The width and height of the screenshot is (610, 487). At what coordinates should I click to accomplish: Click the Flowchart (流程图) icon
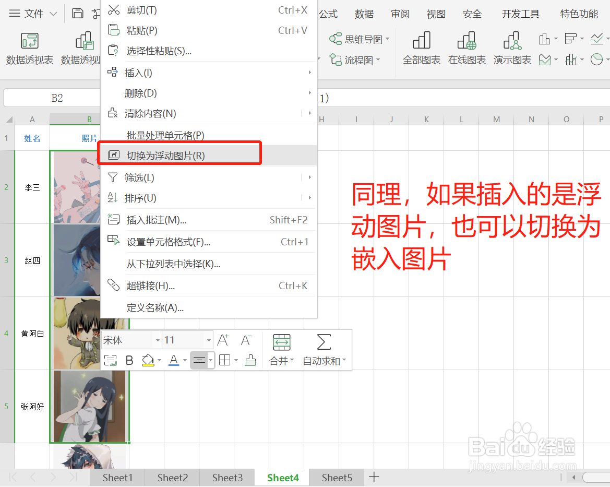[336, 60]
